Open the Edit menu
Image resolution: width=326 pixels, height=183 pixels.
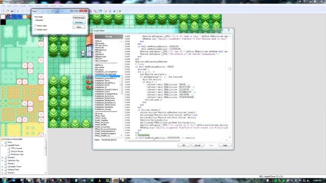pyautogui.click(x=9, y=6)
